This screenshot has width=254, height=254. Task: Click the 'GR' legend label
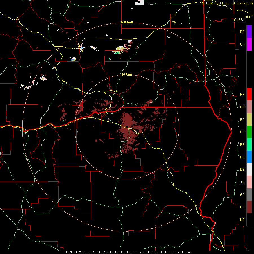pyautogui.click(x=242, y=107)
